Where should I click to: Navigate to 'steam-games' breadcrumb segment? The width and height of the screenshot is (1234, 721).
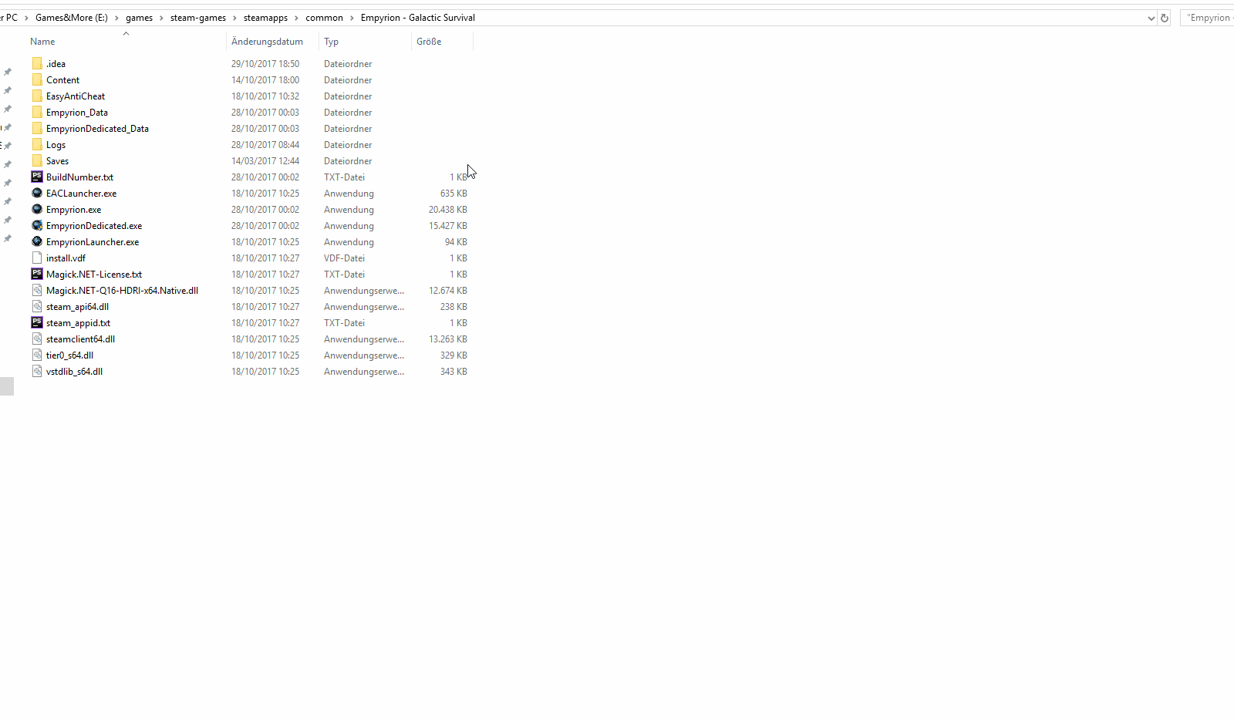tap(198, 18)
